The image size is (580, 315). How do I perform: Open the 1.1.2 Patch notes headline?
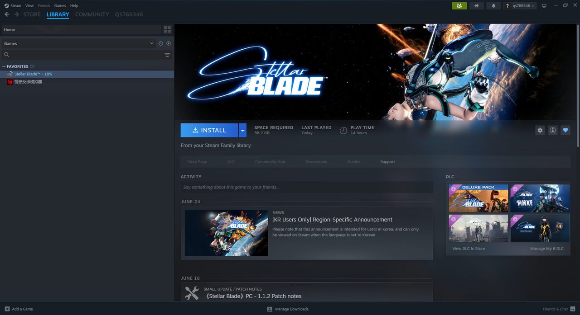click(252, 296)
